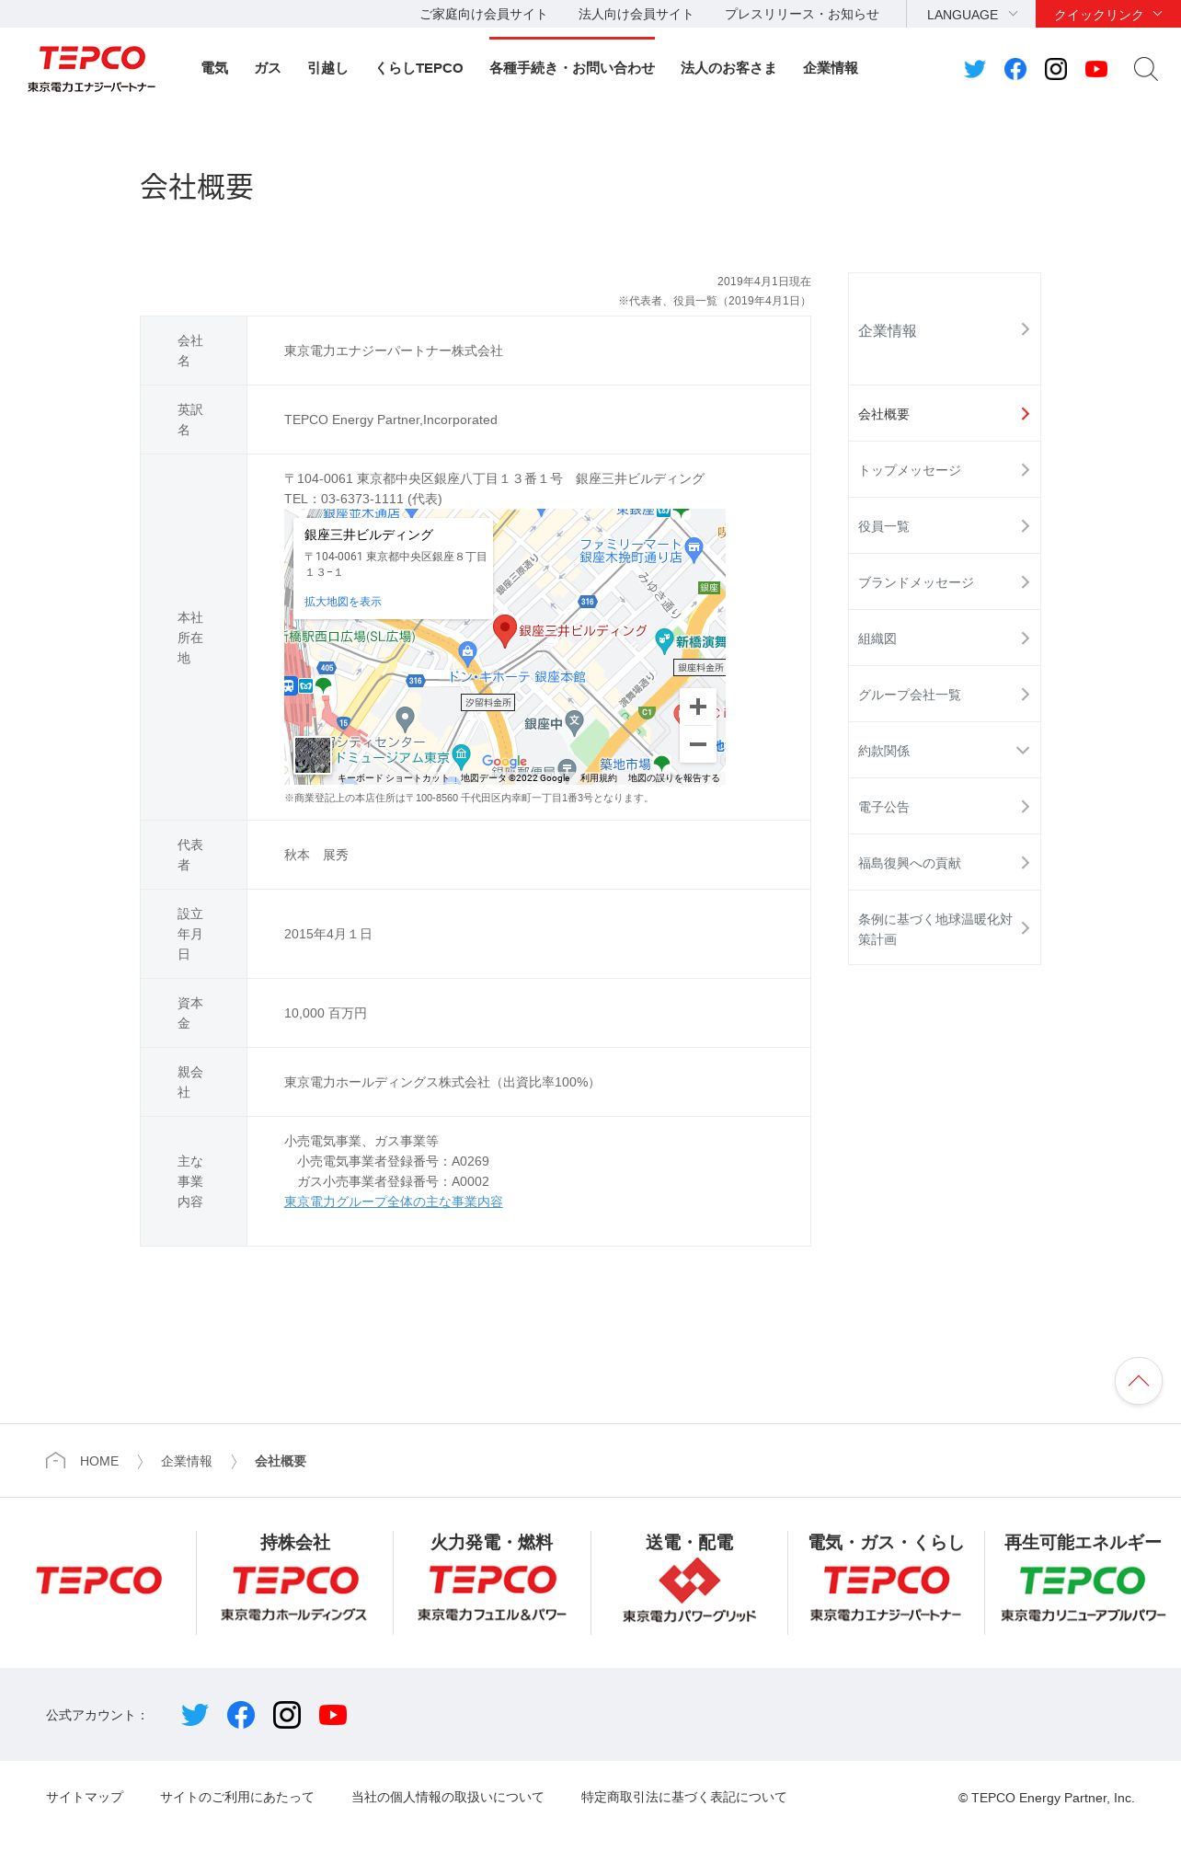This screenshot has width=1181, height=1863.
Task: Click the back-to-top arrow button
Action: point(1139,1381)
